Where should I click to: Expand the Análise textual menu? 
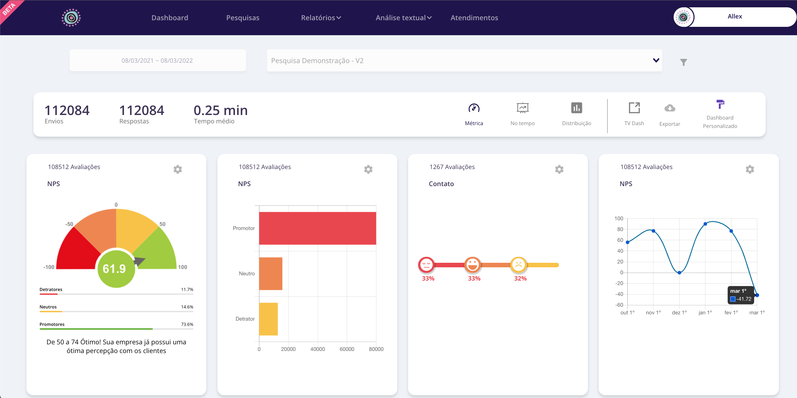tap(403, 17)
